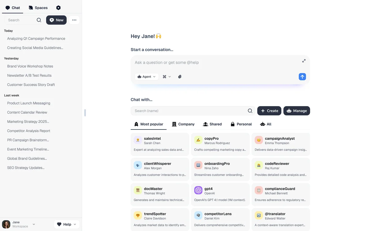Select the gpt4 OpenAI avatar icon

198,191
